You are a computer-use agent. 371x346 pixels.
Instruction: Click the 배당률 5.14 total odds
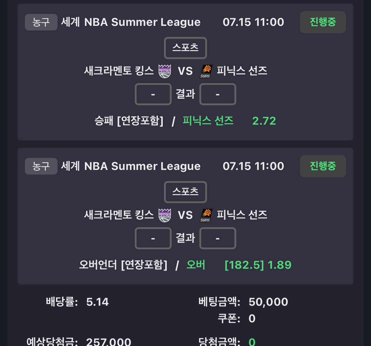(x=78, y=302)
